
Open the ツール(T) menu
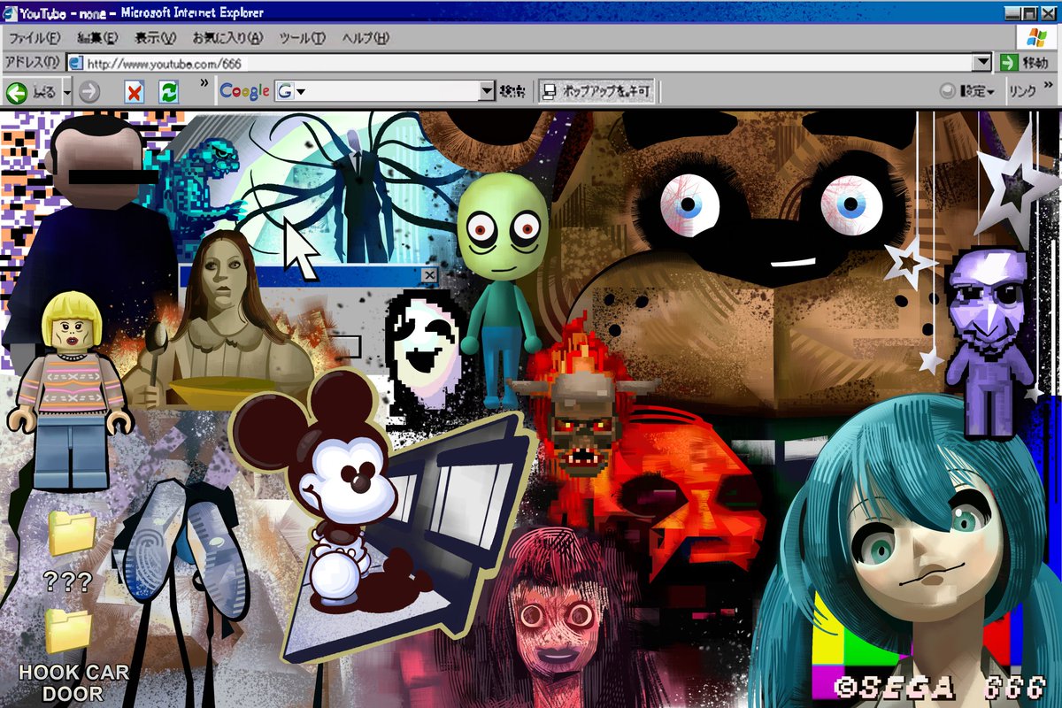coord(302,38)
